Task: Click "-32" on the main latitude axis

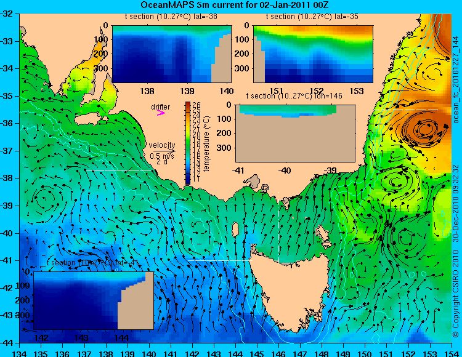Action: tap(7, 14)
